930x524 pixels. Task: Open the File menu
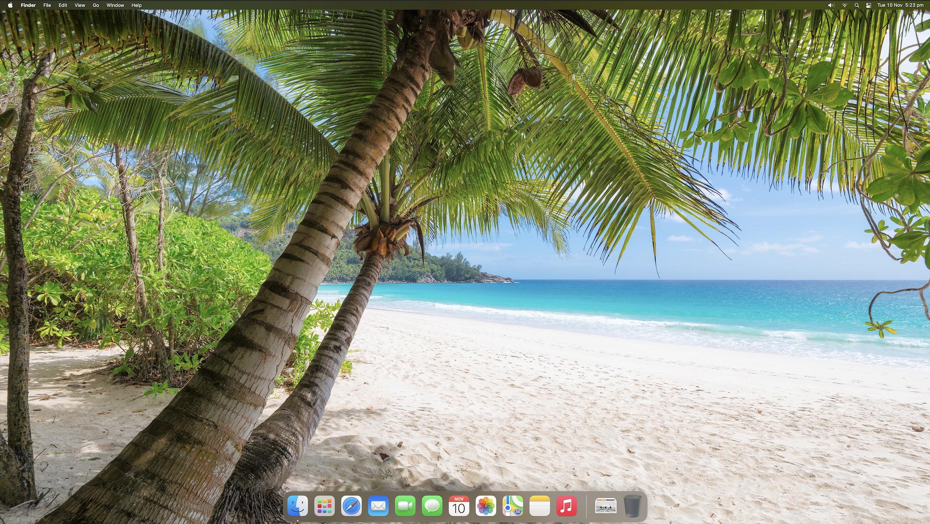click(x=47, y=5)
